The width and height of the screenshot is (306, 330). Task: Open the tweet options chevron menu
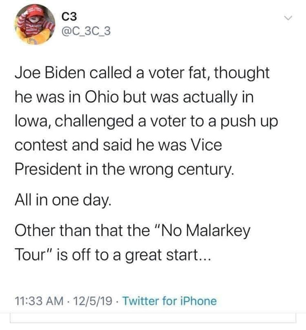point(288,18)
